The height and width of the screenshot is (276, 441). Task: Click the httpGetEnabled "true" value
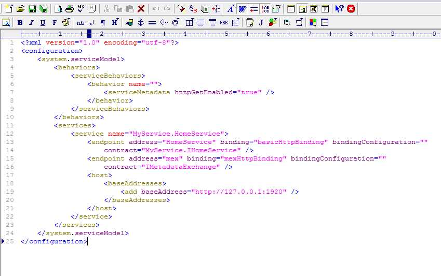[x=249, y=92]
